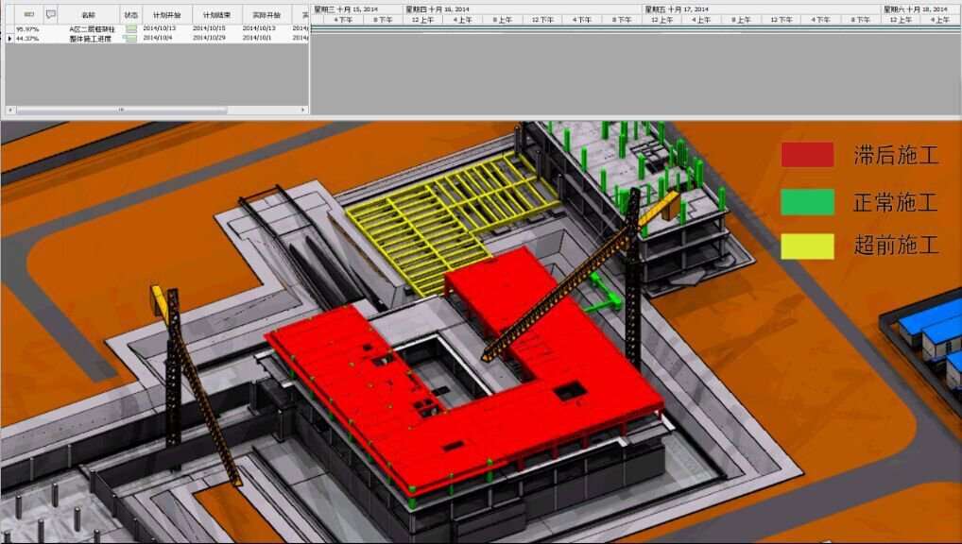
Task: Grab the task table horizontal scrollbar thumb
Action: pos(122,110)
